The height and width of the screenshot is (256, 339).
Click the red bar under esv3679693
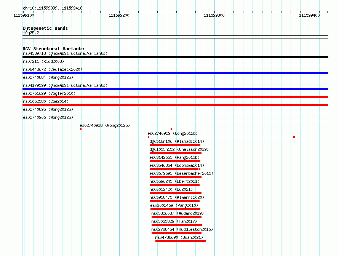[x=176, y=177]
